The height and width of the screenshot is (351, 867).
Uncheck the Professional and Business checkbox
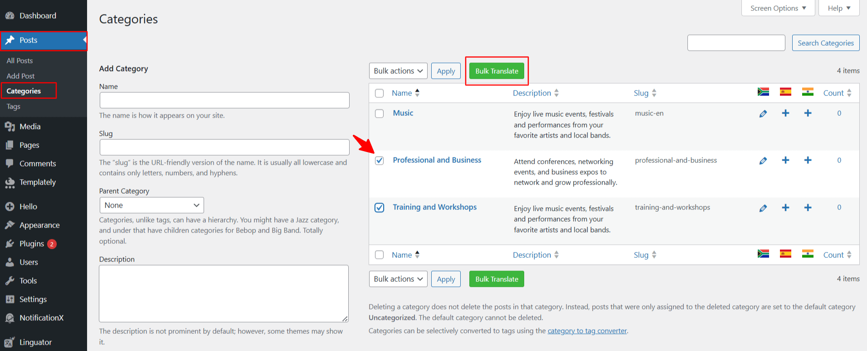point(380,161)
